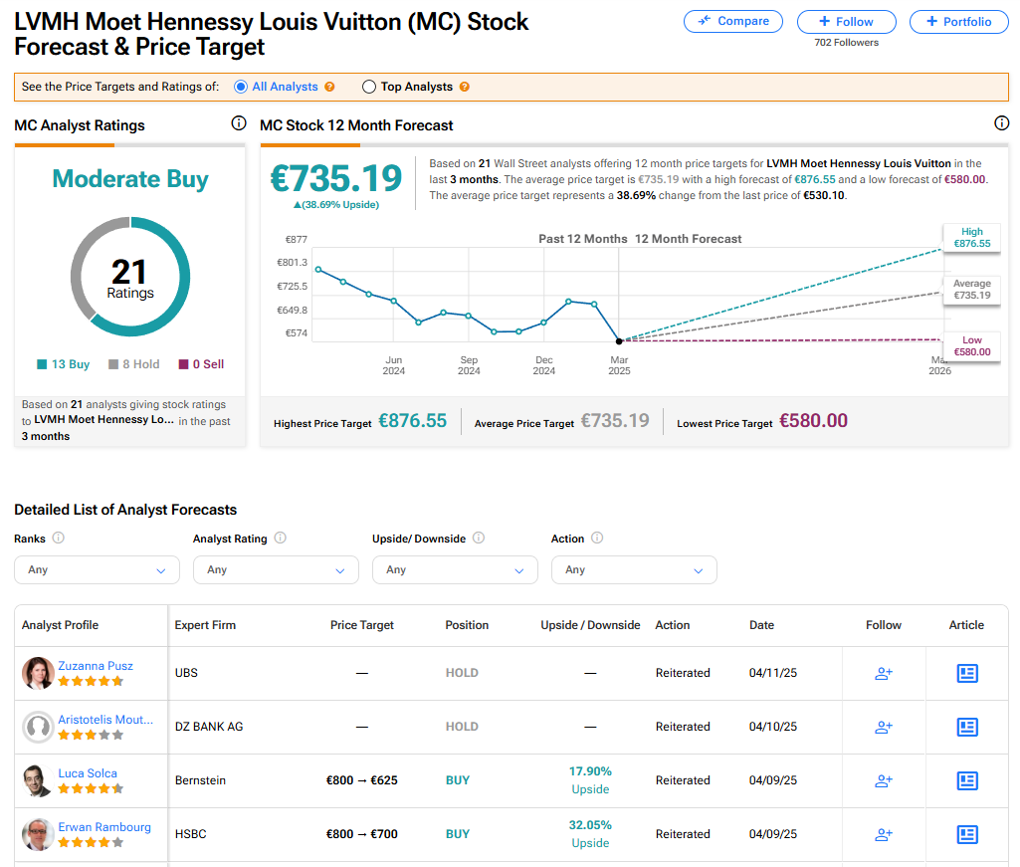This screenshot has width=1020, height=867.
Task: Click Erwan Rambourg star rating
Action: 91,842
